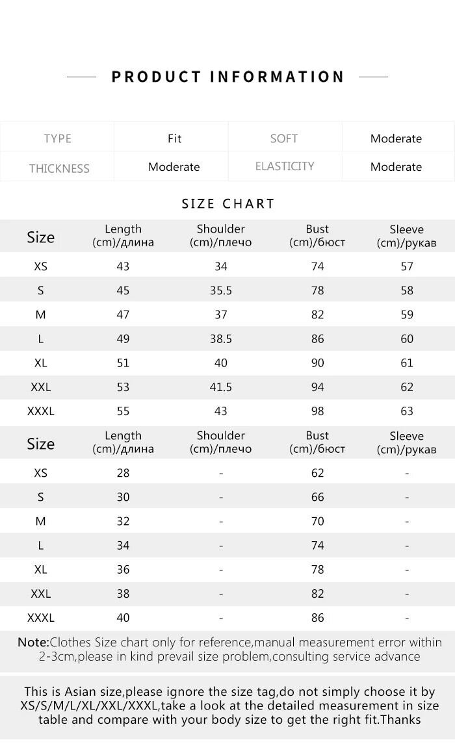Click the Fit value cell

coord(174,138)
